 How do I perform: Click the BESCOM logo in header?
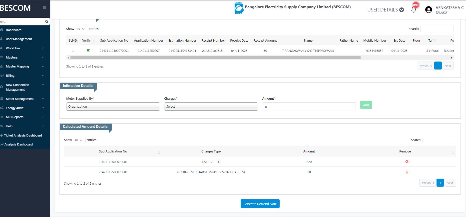[239, 8]
